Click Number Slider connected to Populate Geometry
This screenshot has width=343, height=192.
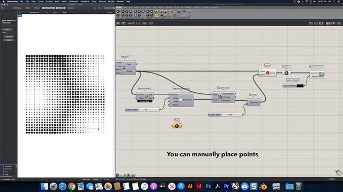click(141, 109)
